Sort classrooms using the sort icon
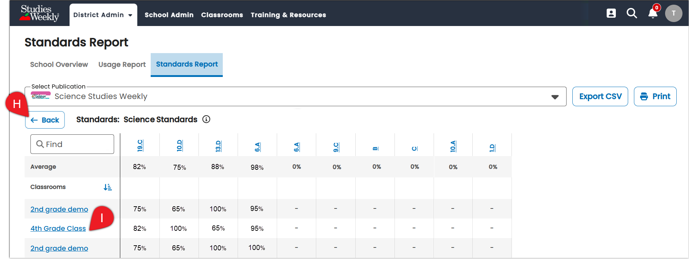Viewport: 689px width, 259px height. [108, 187]
